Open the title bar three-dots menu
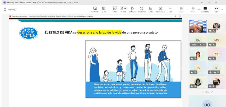The height and width of the screenshot is (107, 226). (x=202, y=2)
